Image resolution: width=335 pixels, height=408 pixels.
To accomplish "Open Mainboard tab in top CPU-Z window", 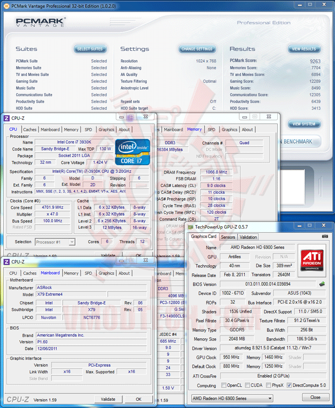I will coord(50,129).
